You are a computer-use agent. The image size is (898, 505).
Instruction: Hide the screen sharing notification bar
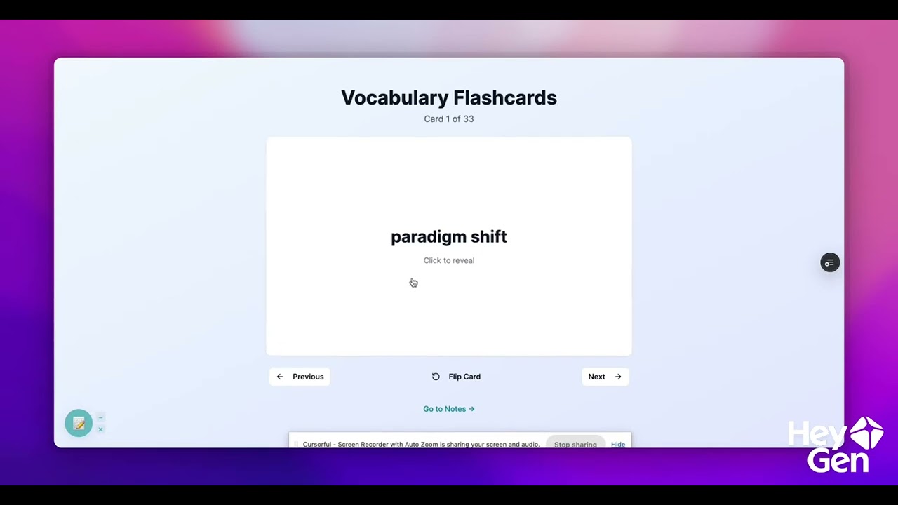[x=618, y=444]
